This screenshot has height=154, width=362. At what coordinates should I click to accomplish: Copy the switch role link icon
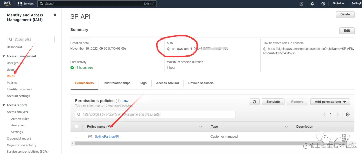(x=265, y=49)
